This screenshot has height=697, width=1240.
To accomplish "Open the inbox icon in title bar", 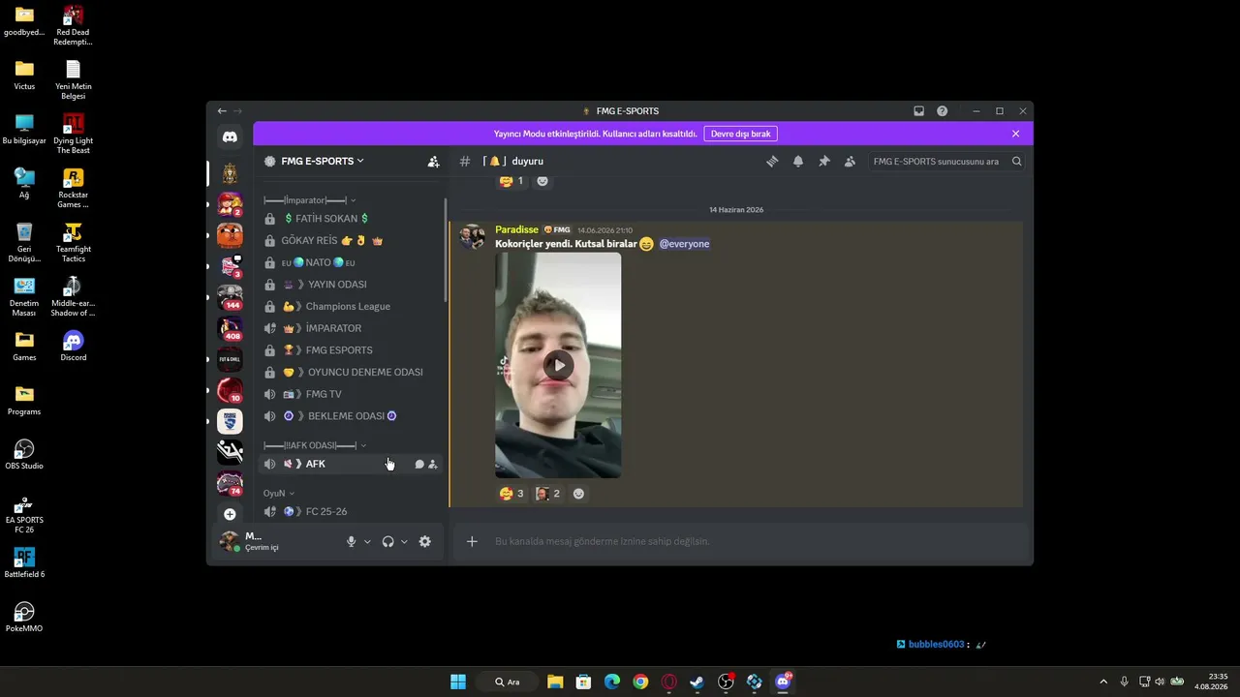I will pyautogui.click(x=918, y=111).
